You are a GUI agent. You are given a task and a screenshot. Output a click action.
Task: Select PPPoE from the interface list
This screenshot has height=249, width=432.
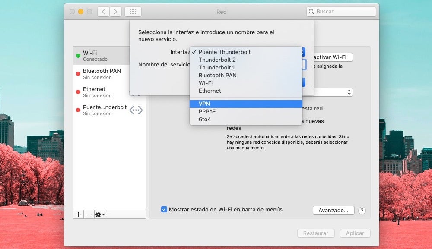(246, 111)
